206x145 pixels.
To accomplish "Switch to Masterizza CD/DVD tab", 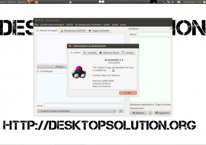I will (73, 30).
